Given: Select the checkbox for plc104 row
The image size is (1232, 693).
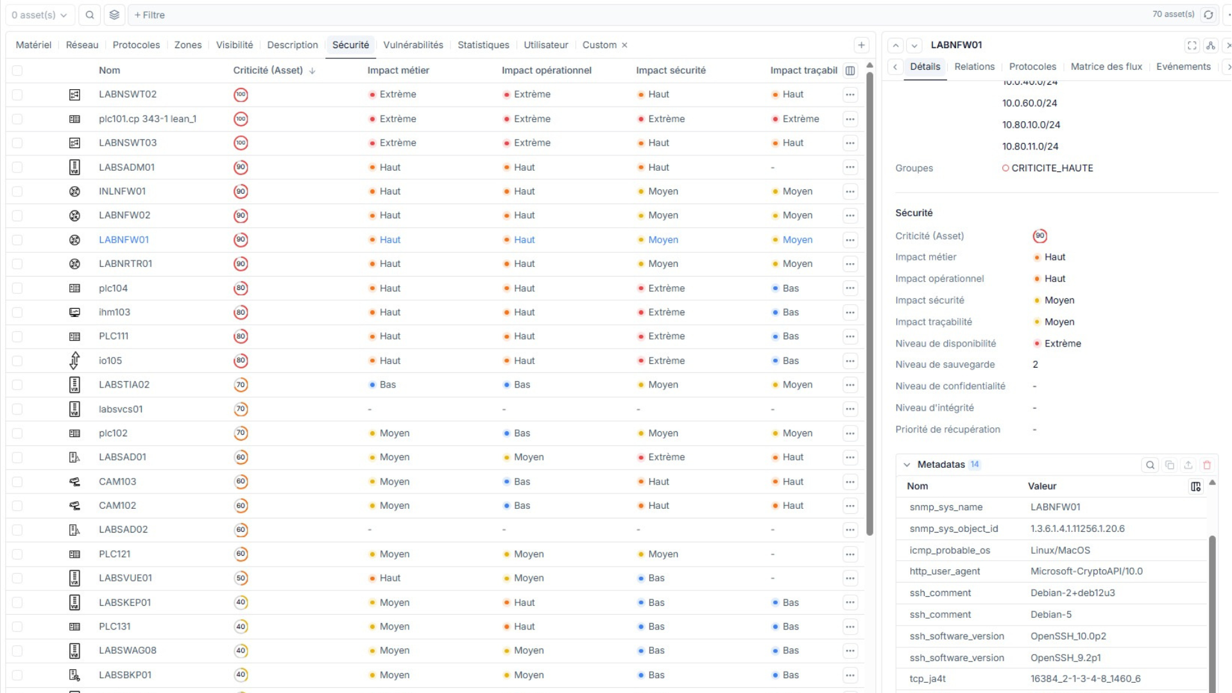Looking at the screenshot, I should pos(17,288).
